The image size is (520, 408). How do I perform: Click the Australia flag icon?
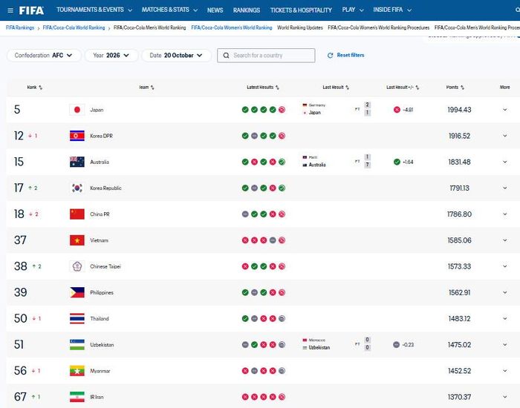pyautogui.click(x=77, y=162)
